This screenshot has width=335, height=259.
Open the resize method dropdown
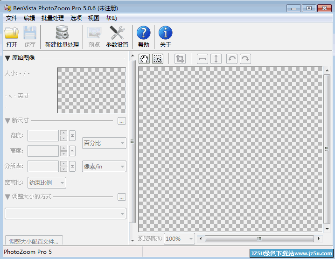pyautogui.click(x=66, y=213)
